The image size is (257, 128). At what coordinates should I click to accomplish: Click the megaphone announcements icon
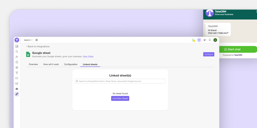(x=205, y=40)
